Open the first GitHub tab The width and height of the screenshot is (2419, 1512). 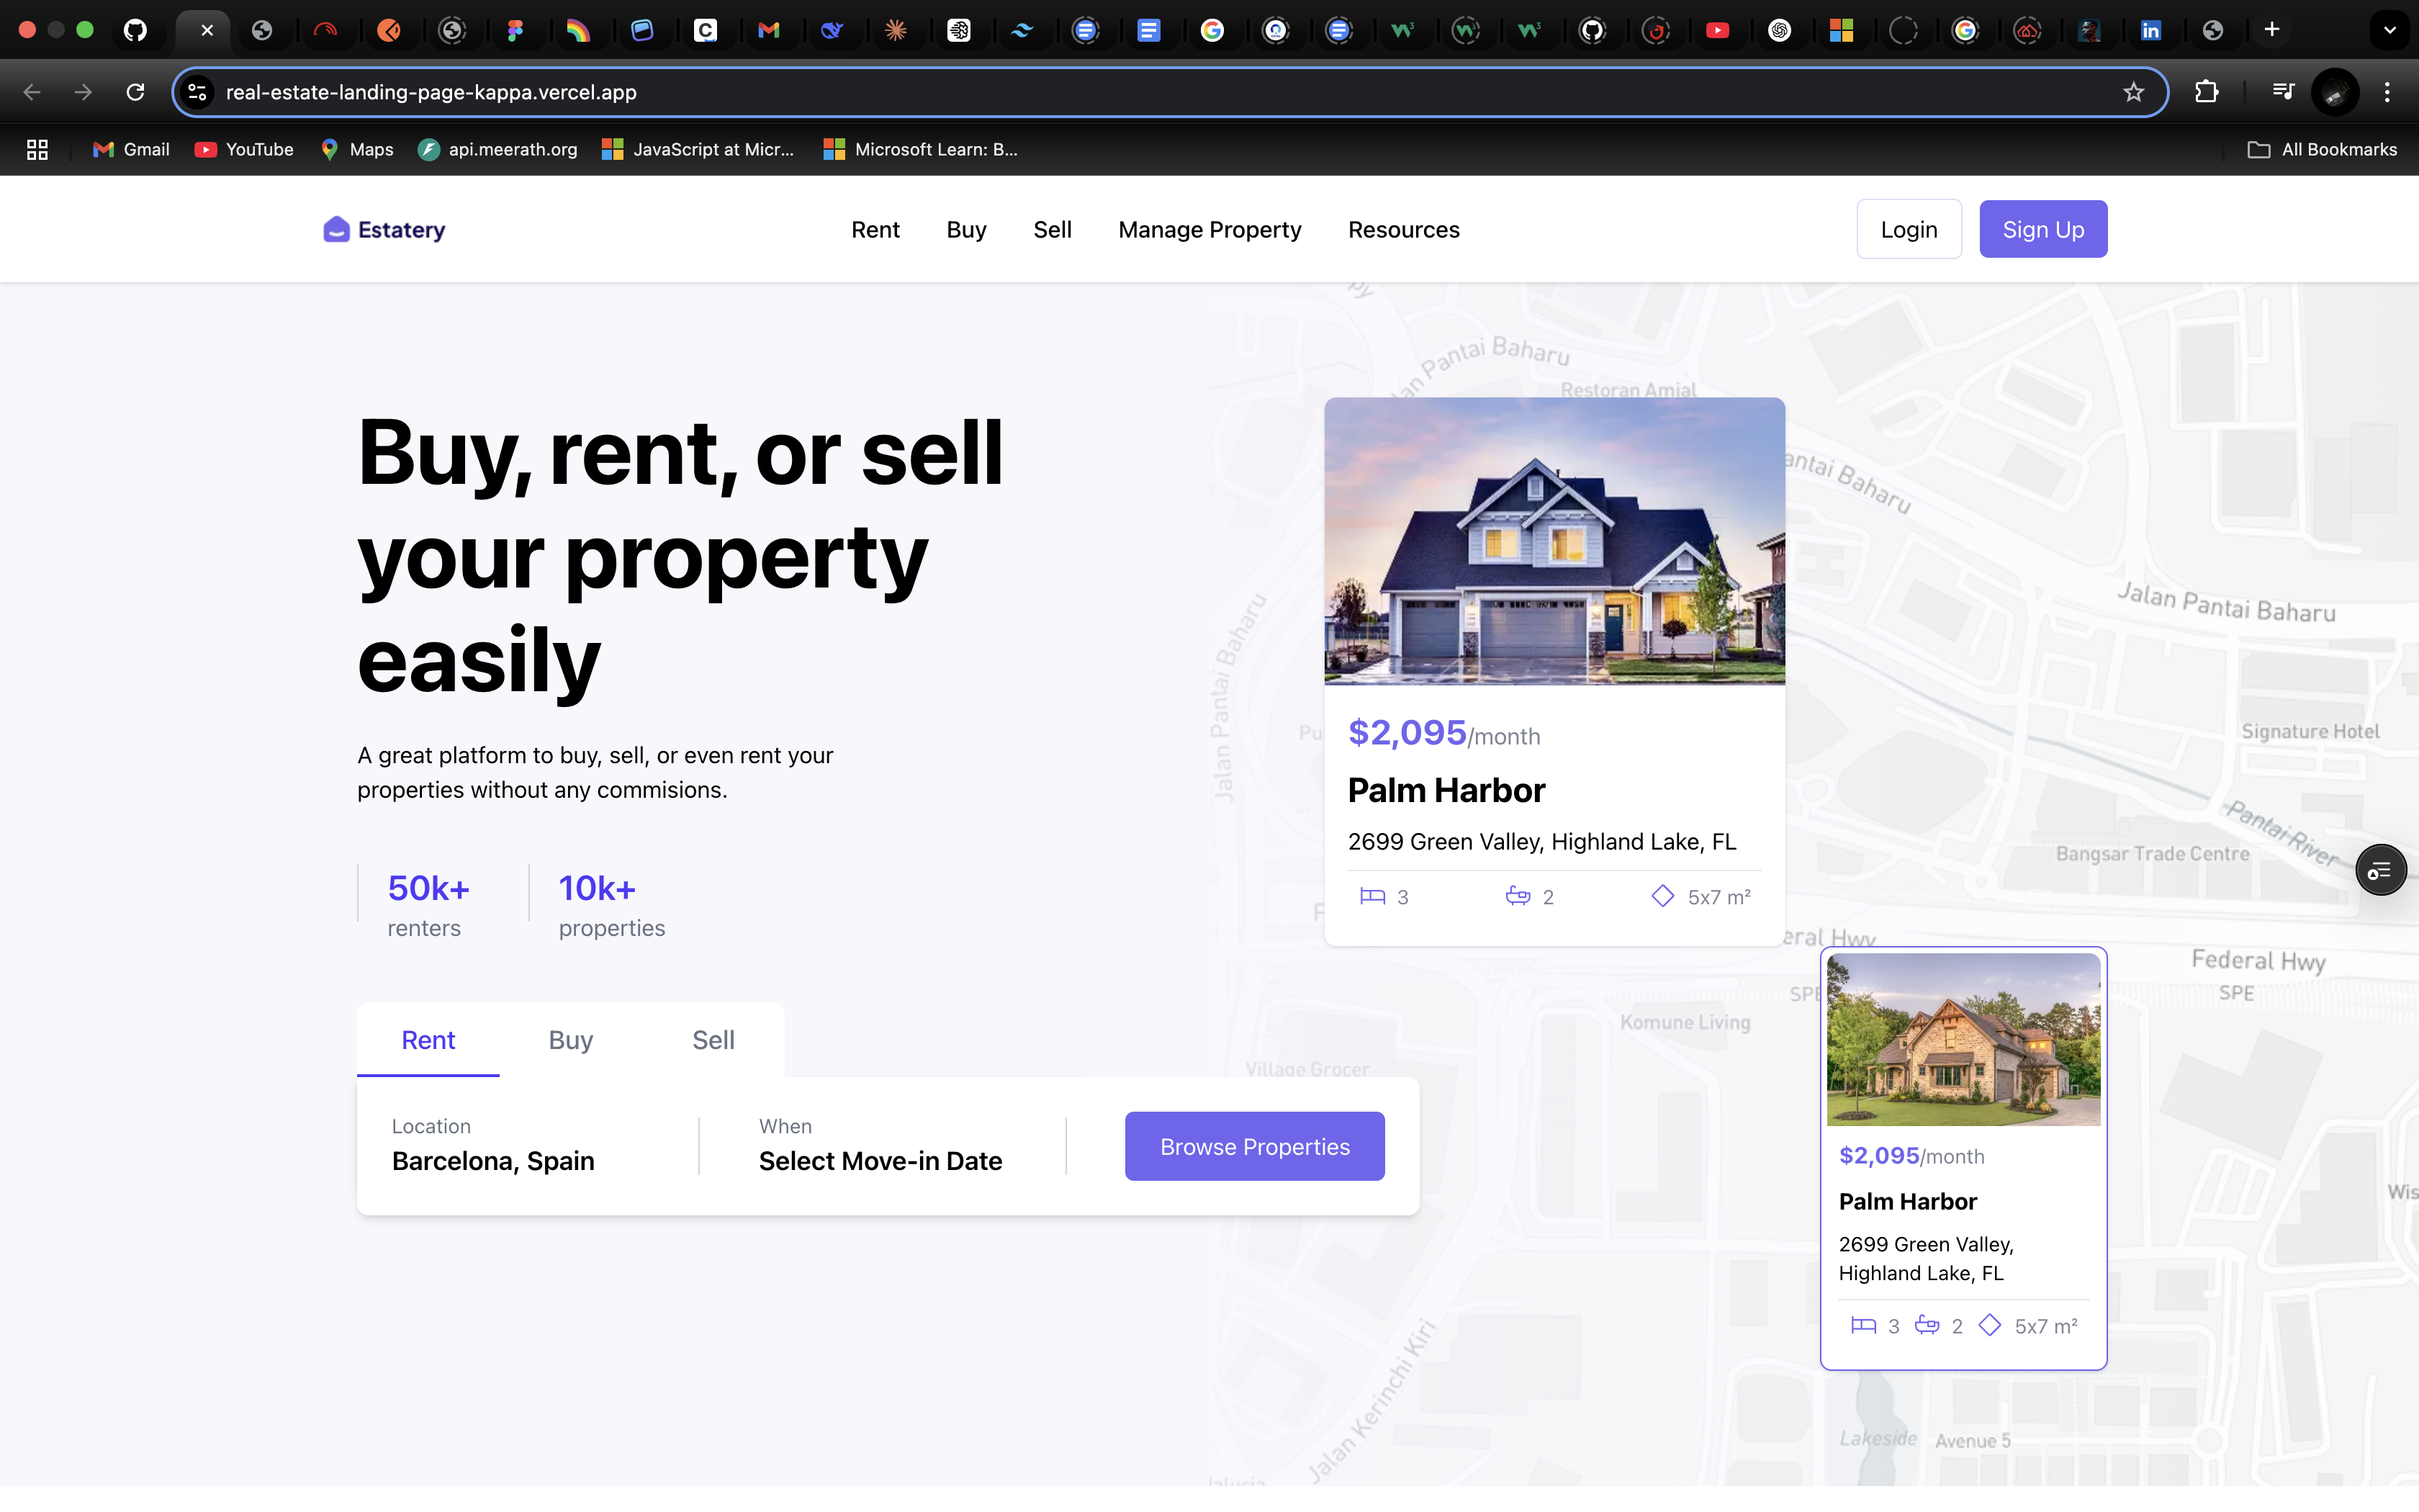pos(135,30)
